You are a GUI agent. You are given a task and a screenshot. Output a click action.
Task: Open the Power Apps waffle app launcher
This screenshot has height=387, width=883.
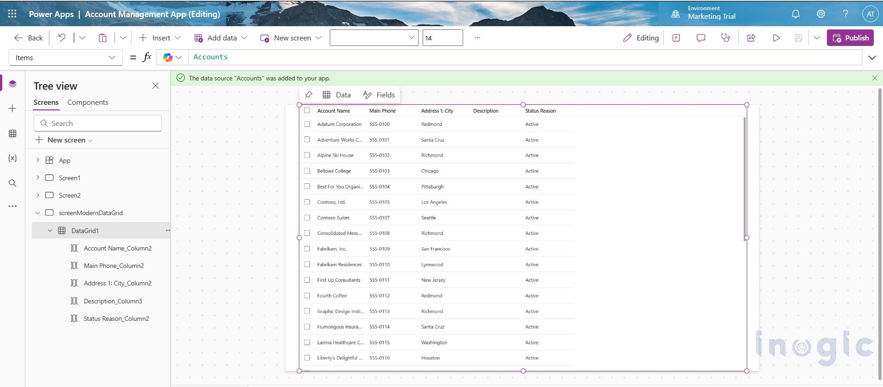[x=12, y=14]
